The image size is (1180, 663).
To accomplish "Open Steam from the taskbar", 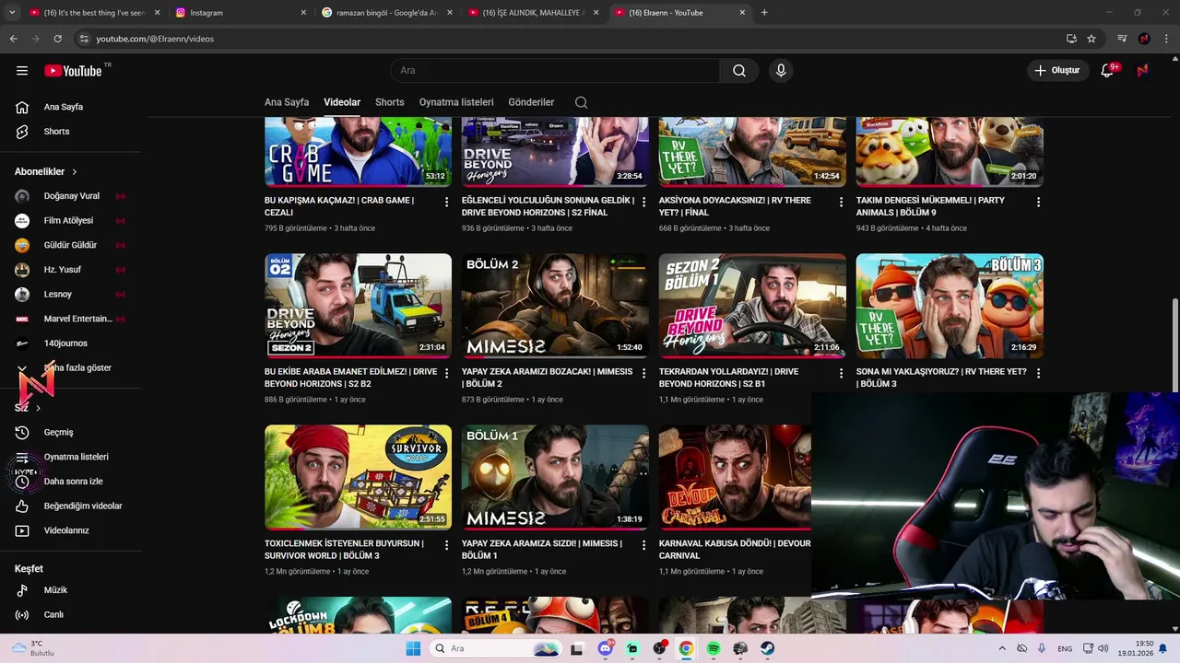I will (768, 648).
